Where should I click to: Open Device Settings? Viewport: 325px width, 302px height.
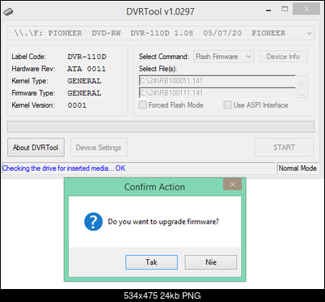[x=99, y=147]
